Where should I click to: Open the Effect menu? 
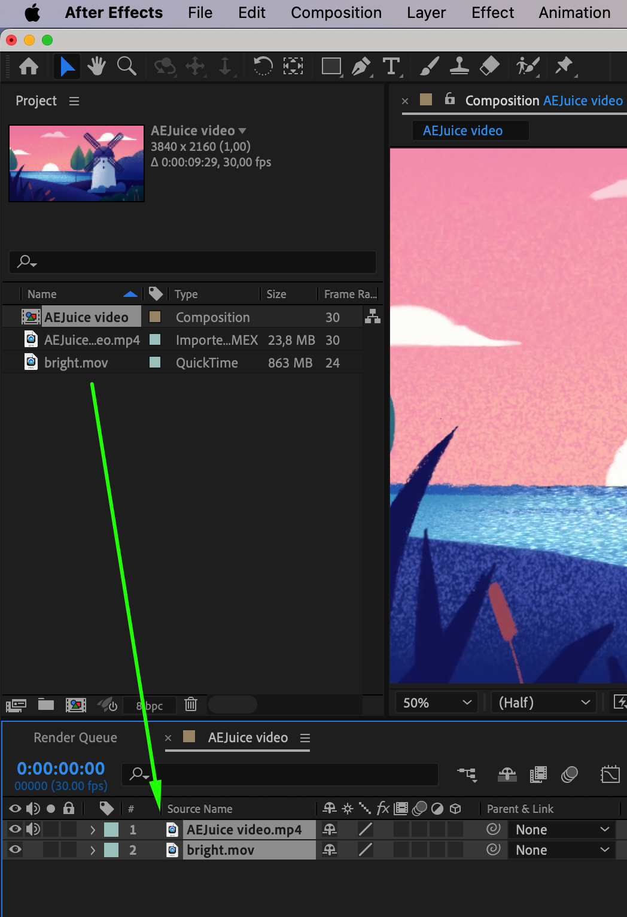click(492, 13)
